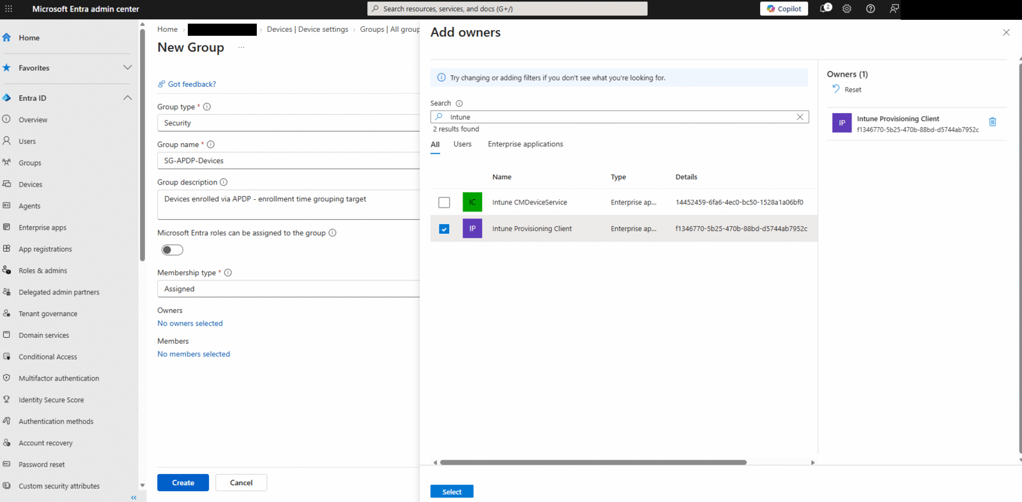
Task: Select the All results tab
Action: click(x=435, y=144)
